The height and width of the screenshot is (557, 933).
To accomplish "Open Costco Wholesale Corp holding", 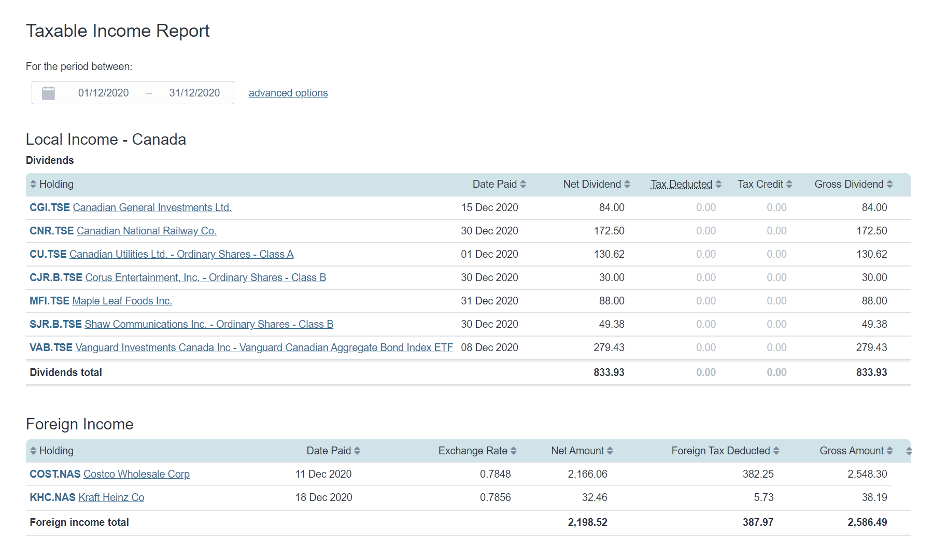I will pyautogui.click(x=136, y=474).
